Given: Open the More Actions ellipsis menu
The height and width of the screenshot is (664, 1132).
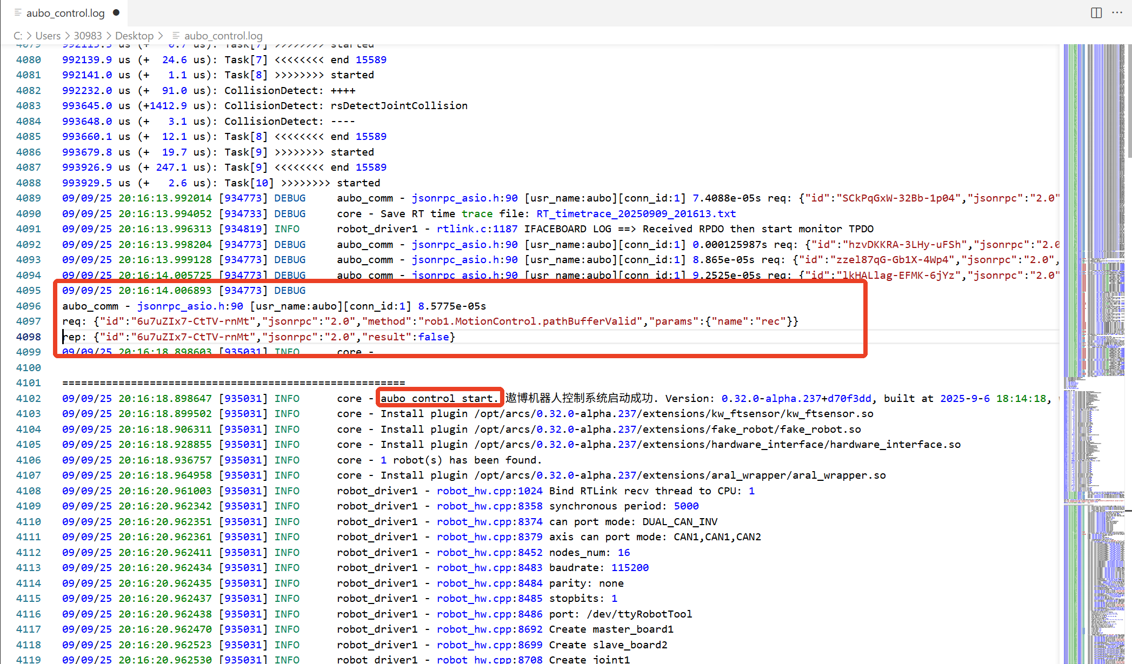Looking at the screenshot, I should 1117,13.
